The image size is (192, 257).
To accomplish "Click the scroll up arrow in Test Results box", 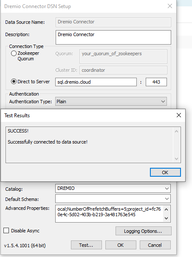I will pos(177,131).
